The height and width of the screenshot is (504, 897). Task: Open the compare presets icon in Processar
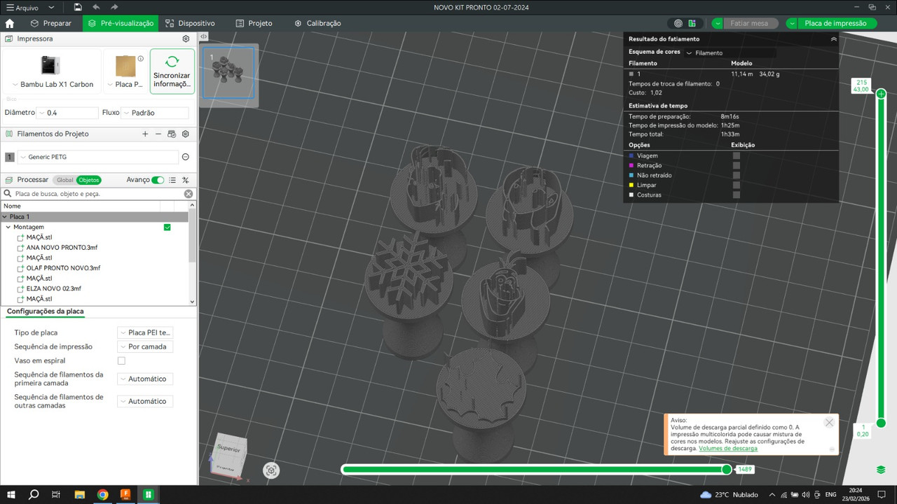click(x=186, y=180)
